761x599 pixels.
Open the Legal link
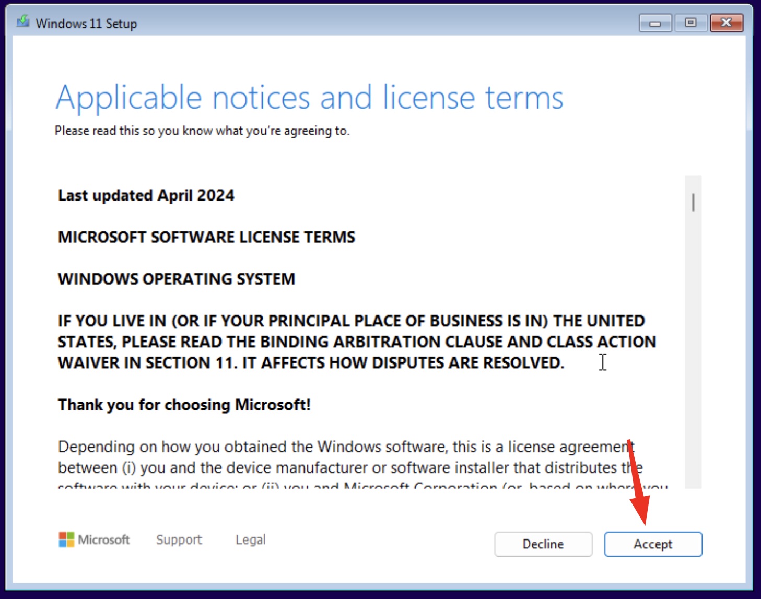[x=250, y=539]
